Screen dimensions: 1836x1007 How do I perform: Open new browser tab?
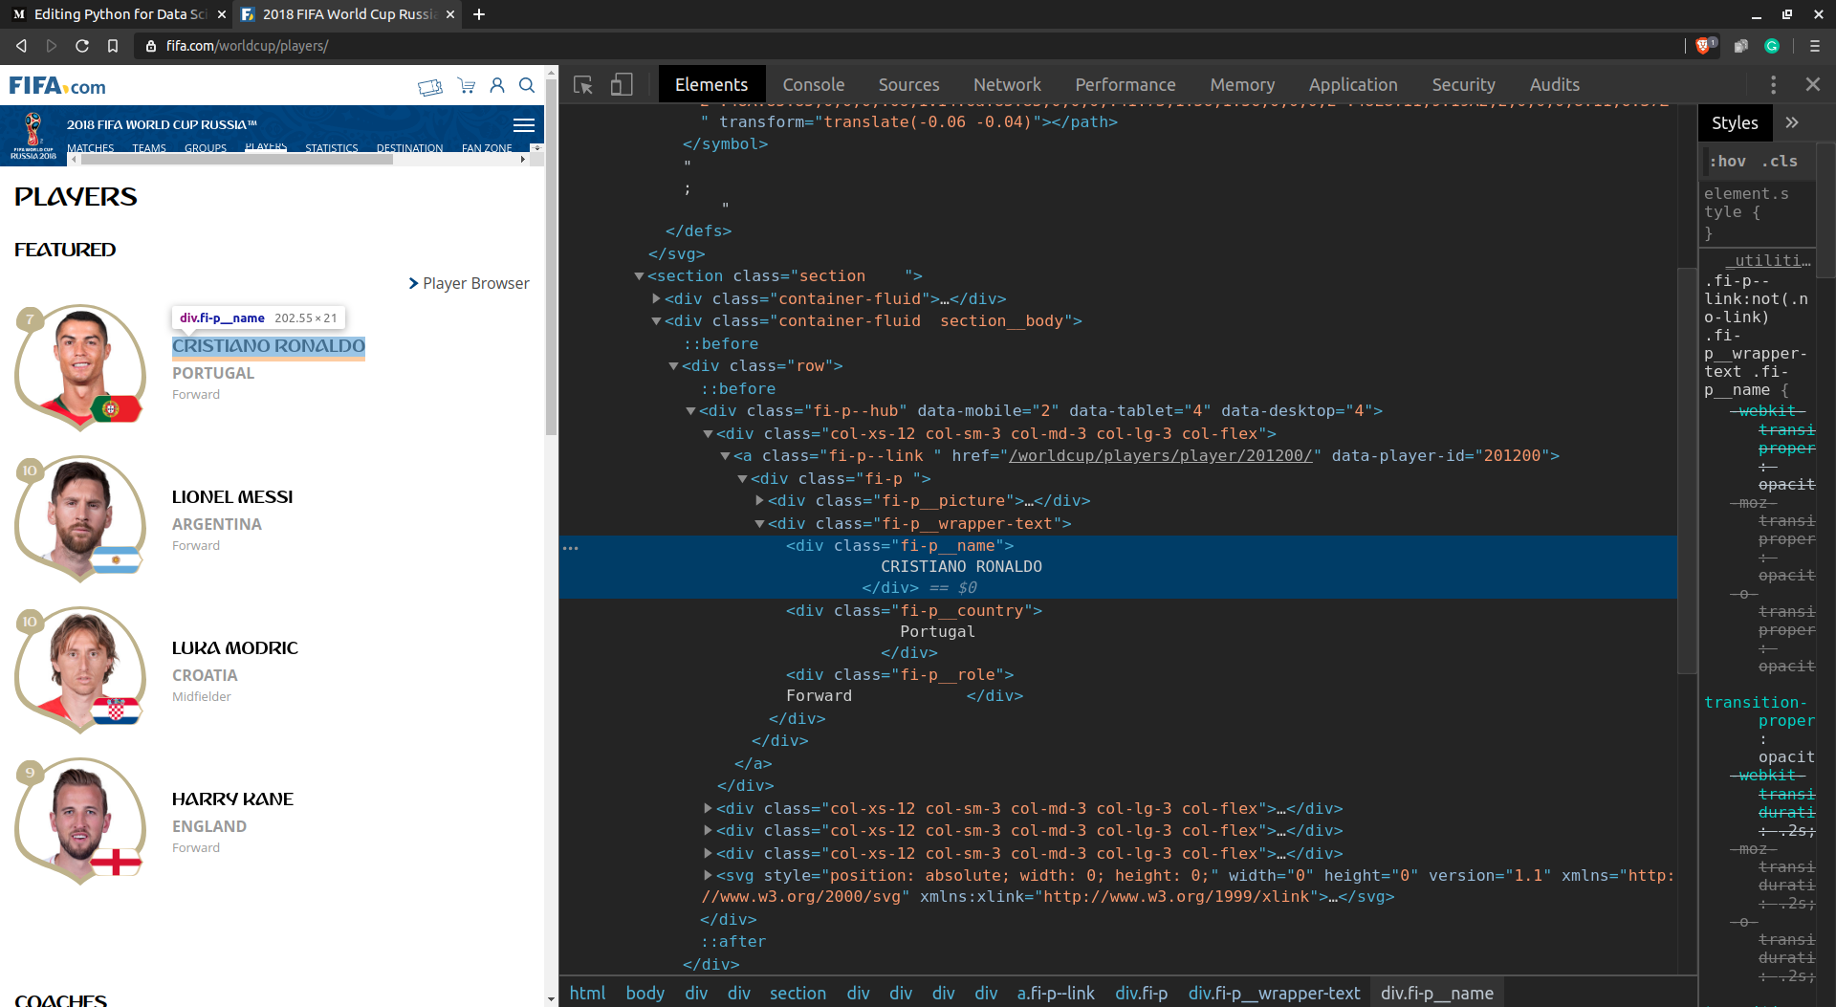(479, 14)
